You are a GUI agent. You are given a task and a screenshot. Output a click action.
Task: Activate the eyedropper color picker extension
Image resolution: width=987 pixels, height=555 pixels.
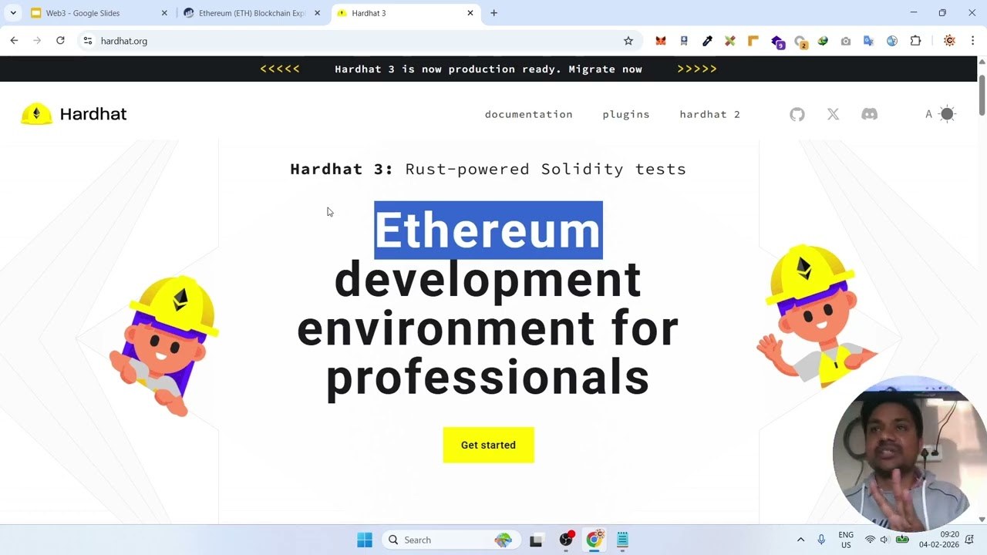[707, 41]
